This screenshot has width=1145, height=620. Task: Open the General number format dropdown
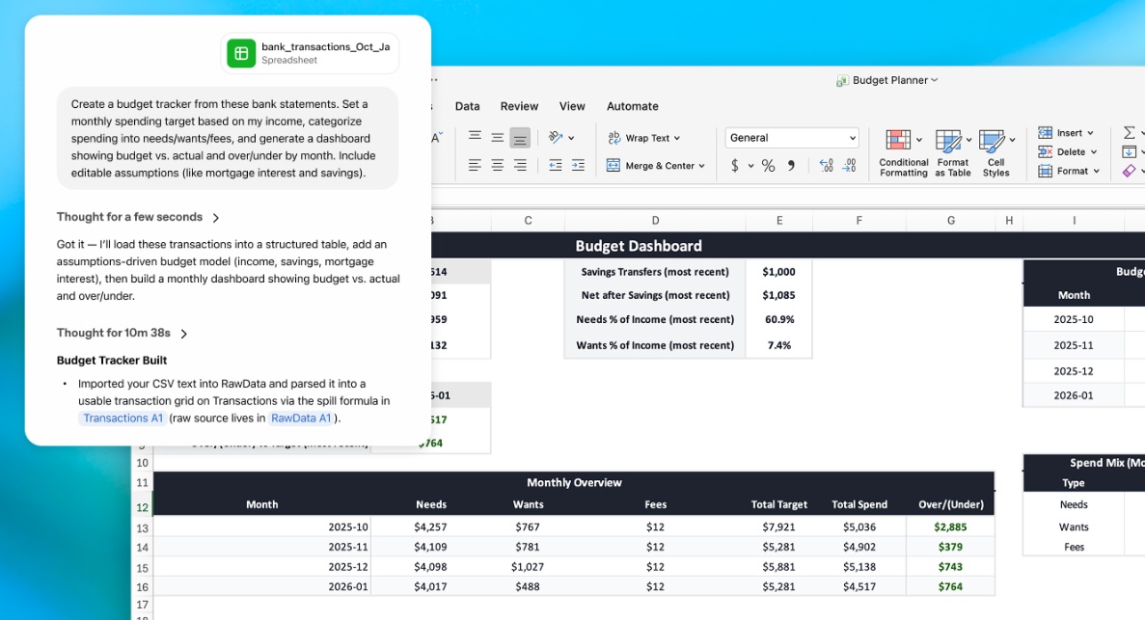pos(791,137)
